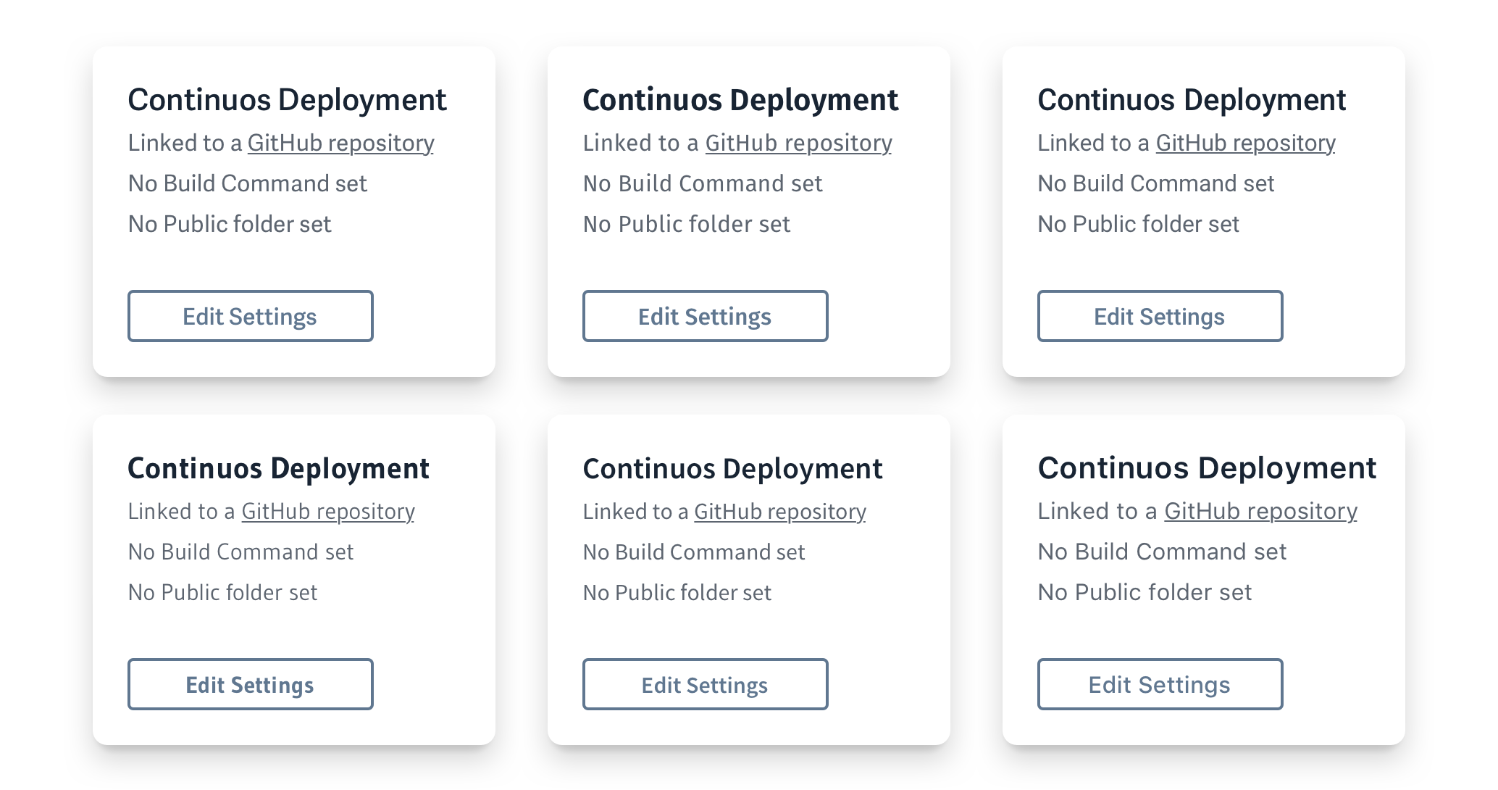1498x790 pixels.
Task: Follow GitHub repository link in top-middle card
Action: tap(798, 144)
